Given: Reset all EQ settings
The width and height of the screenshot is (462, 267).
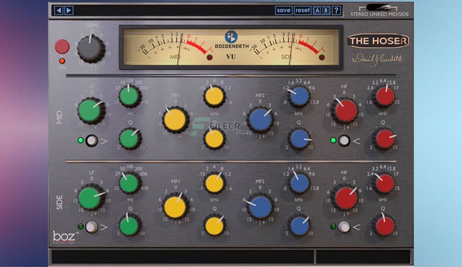Looking at the screenshot, I should pos(303,10).
